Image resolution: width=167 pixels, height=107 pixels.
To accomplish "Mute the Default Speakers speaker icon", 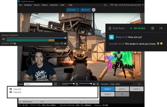I will tap(4, 39).
